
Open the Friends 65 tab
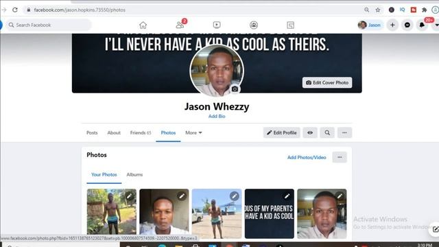(x=141, y=132)
